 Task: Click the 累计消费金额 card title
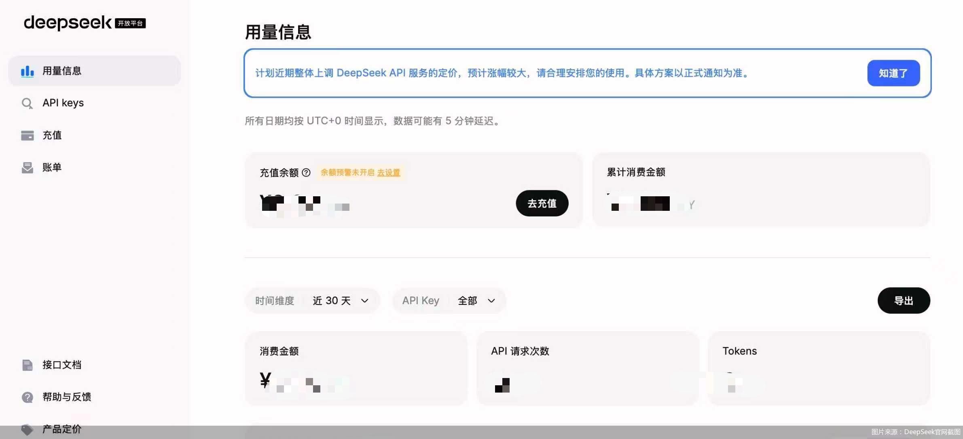[636, 172]
